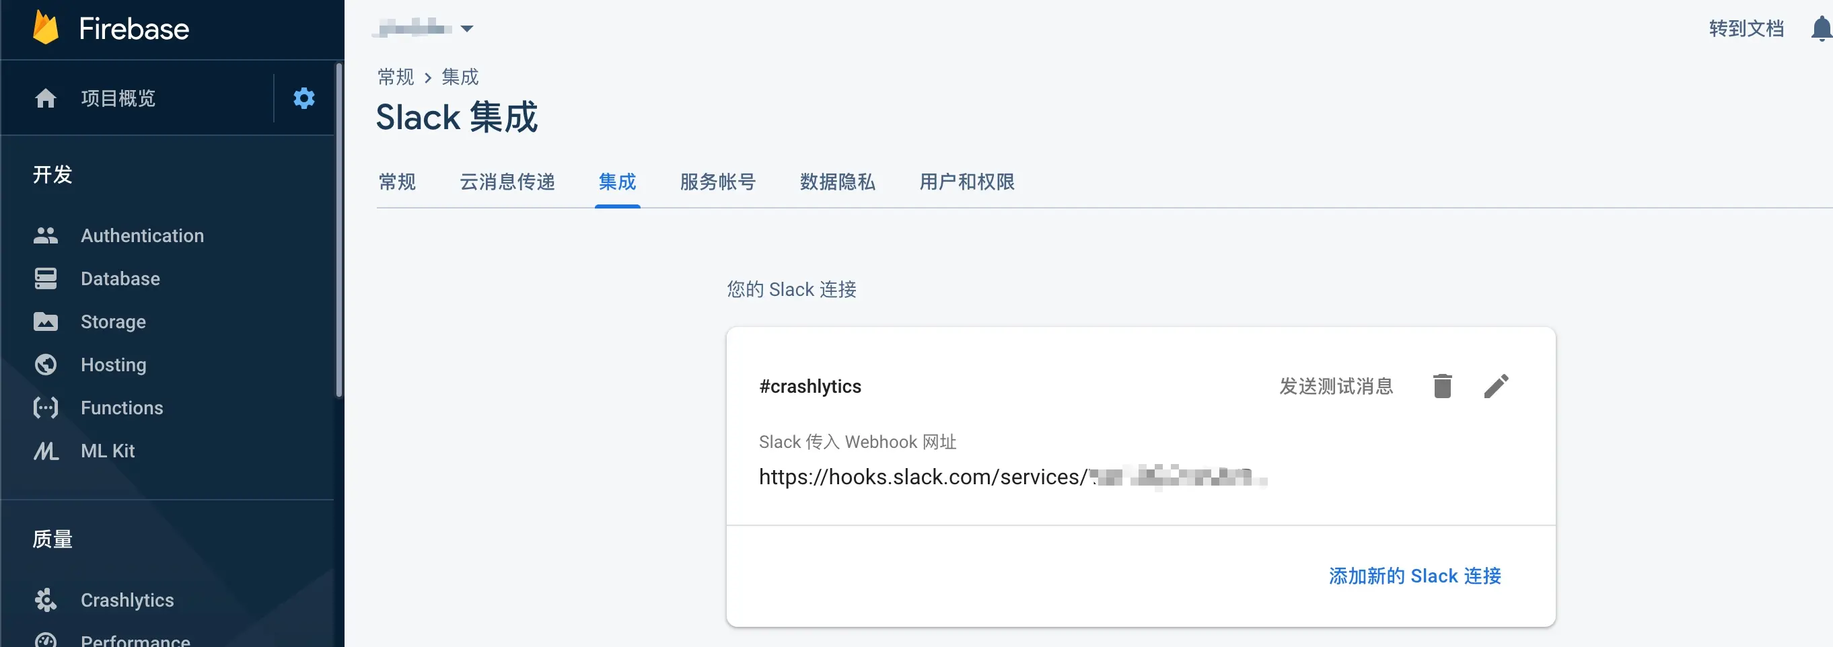Click the 您的 Slack 连接 label
The image size is (1833, 647).
pos(791,289)
